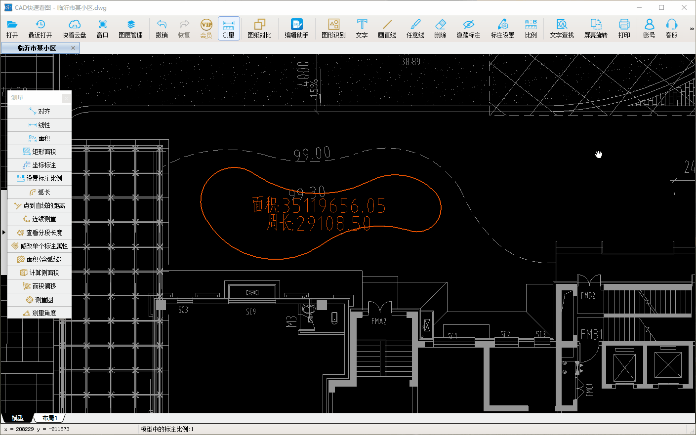Close the 测量 floating panel

(66, 98)
